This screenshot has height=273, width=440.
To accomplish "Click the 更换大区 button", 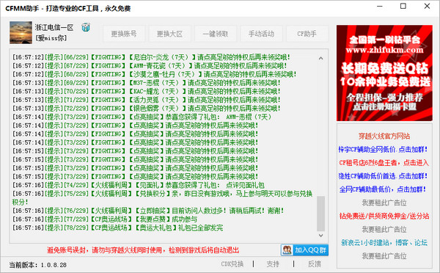I will point(169,34).
